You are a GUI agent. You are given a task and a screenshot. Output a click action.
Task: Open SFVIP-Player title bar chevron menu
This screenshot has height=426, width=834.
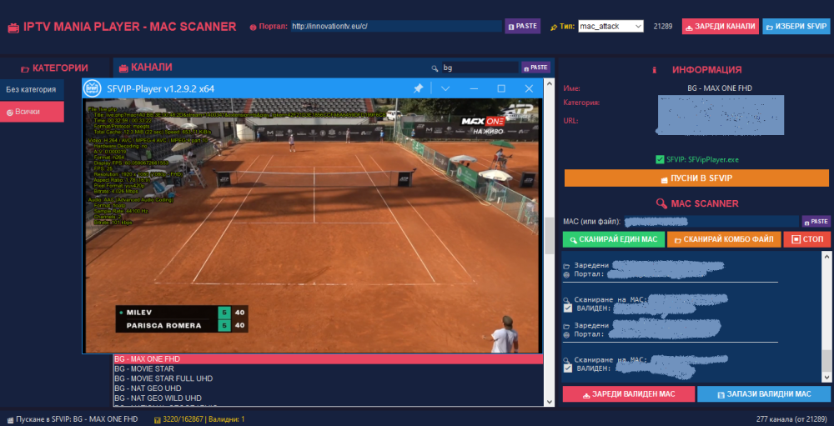(x=445, y=88)
